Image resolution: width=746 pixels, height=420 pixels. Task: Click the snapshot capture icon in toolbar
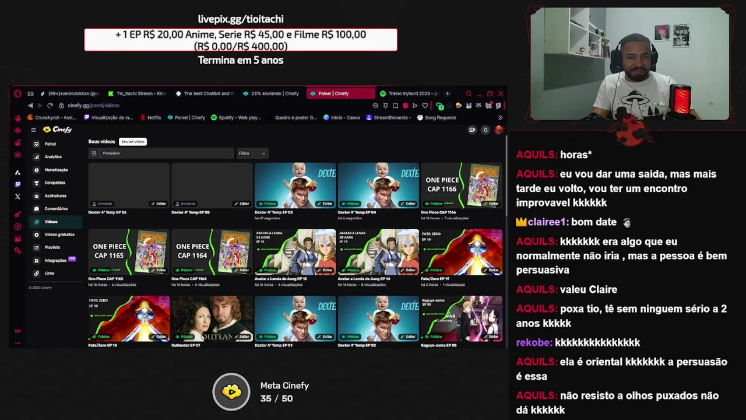pyautogui.click(x=395, y=106)
